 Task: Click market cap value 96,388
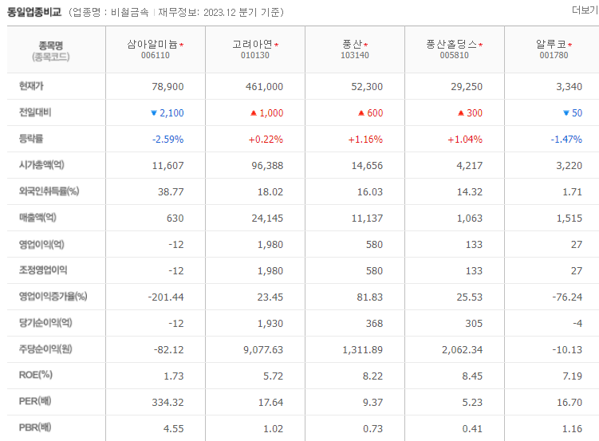[267, 166]
